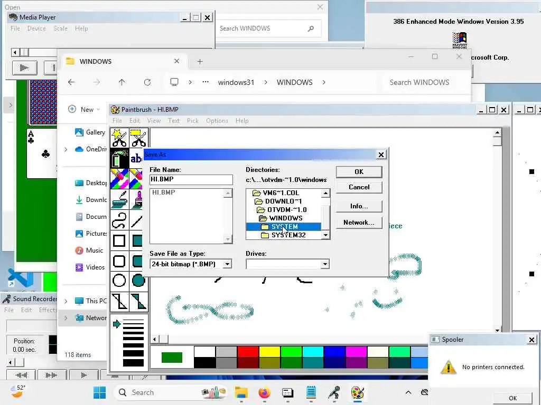Click Cancel in Save As dialog
The height and width of the screenshot is (405, 541).
coord(359,187)
